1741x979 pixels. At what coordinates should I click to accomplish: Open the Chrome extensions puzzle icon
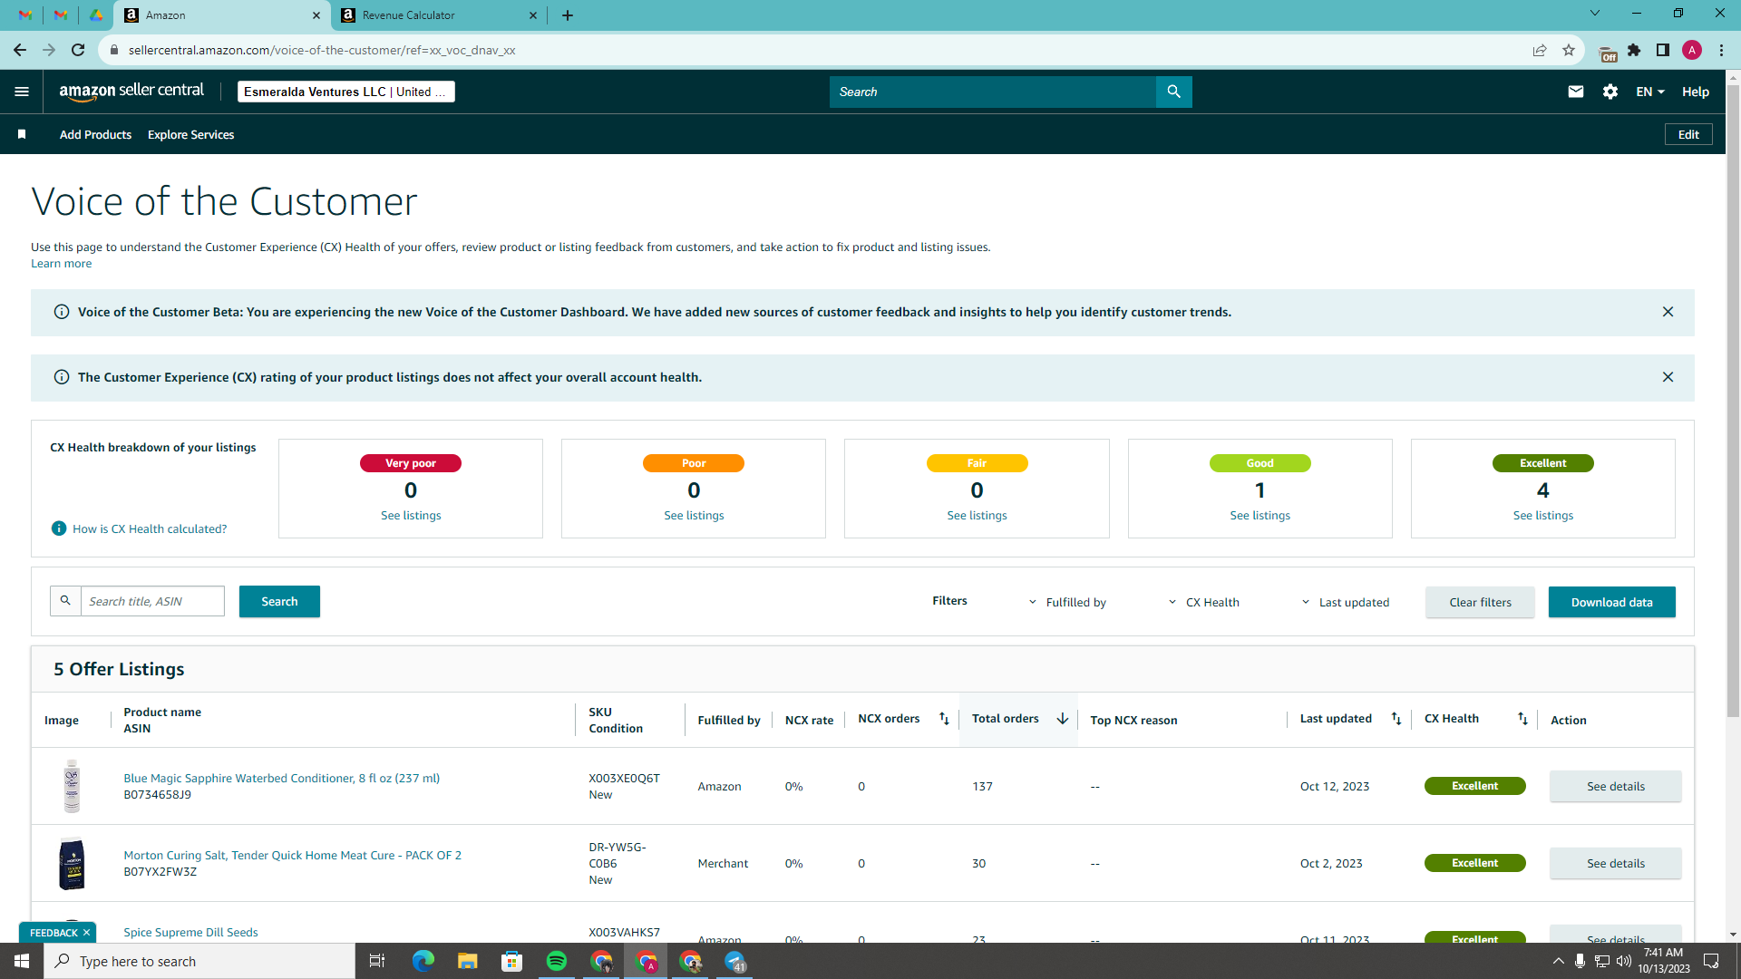tap(1634, 50)
